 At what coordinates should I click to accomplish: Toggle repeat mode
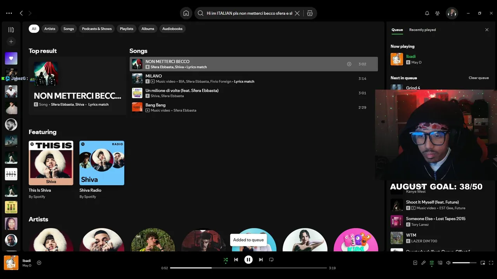(x=271, y=260)
